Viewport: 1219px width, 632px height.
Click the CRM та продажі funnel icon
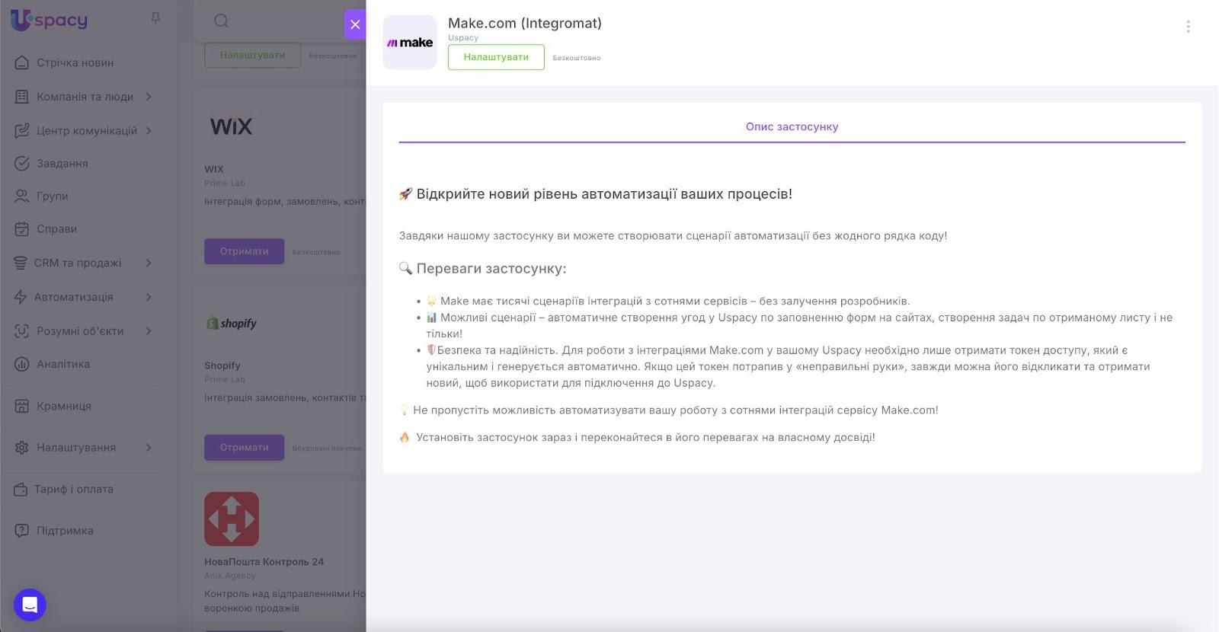pyautogui.click(x=21, y=263)
